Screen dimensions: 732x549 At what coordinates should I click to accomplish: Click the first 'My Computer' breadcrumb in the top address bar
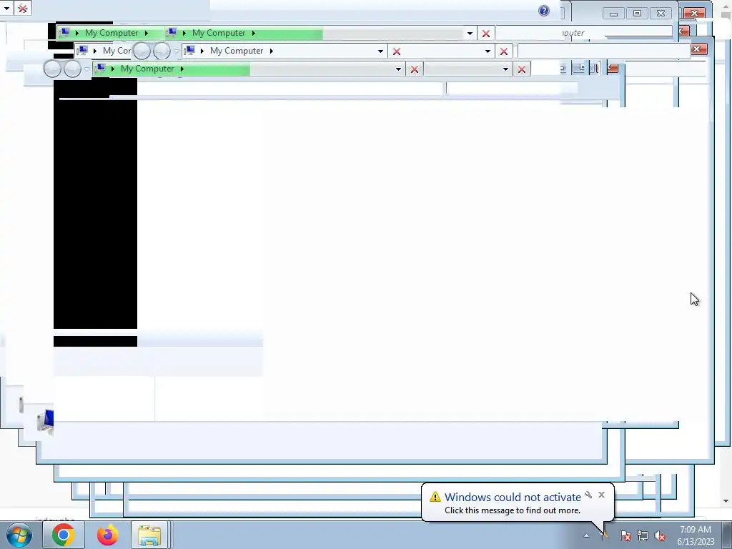[x=112, y=33]
